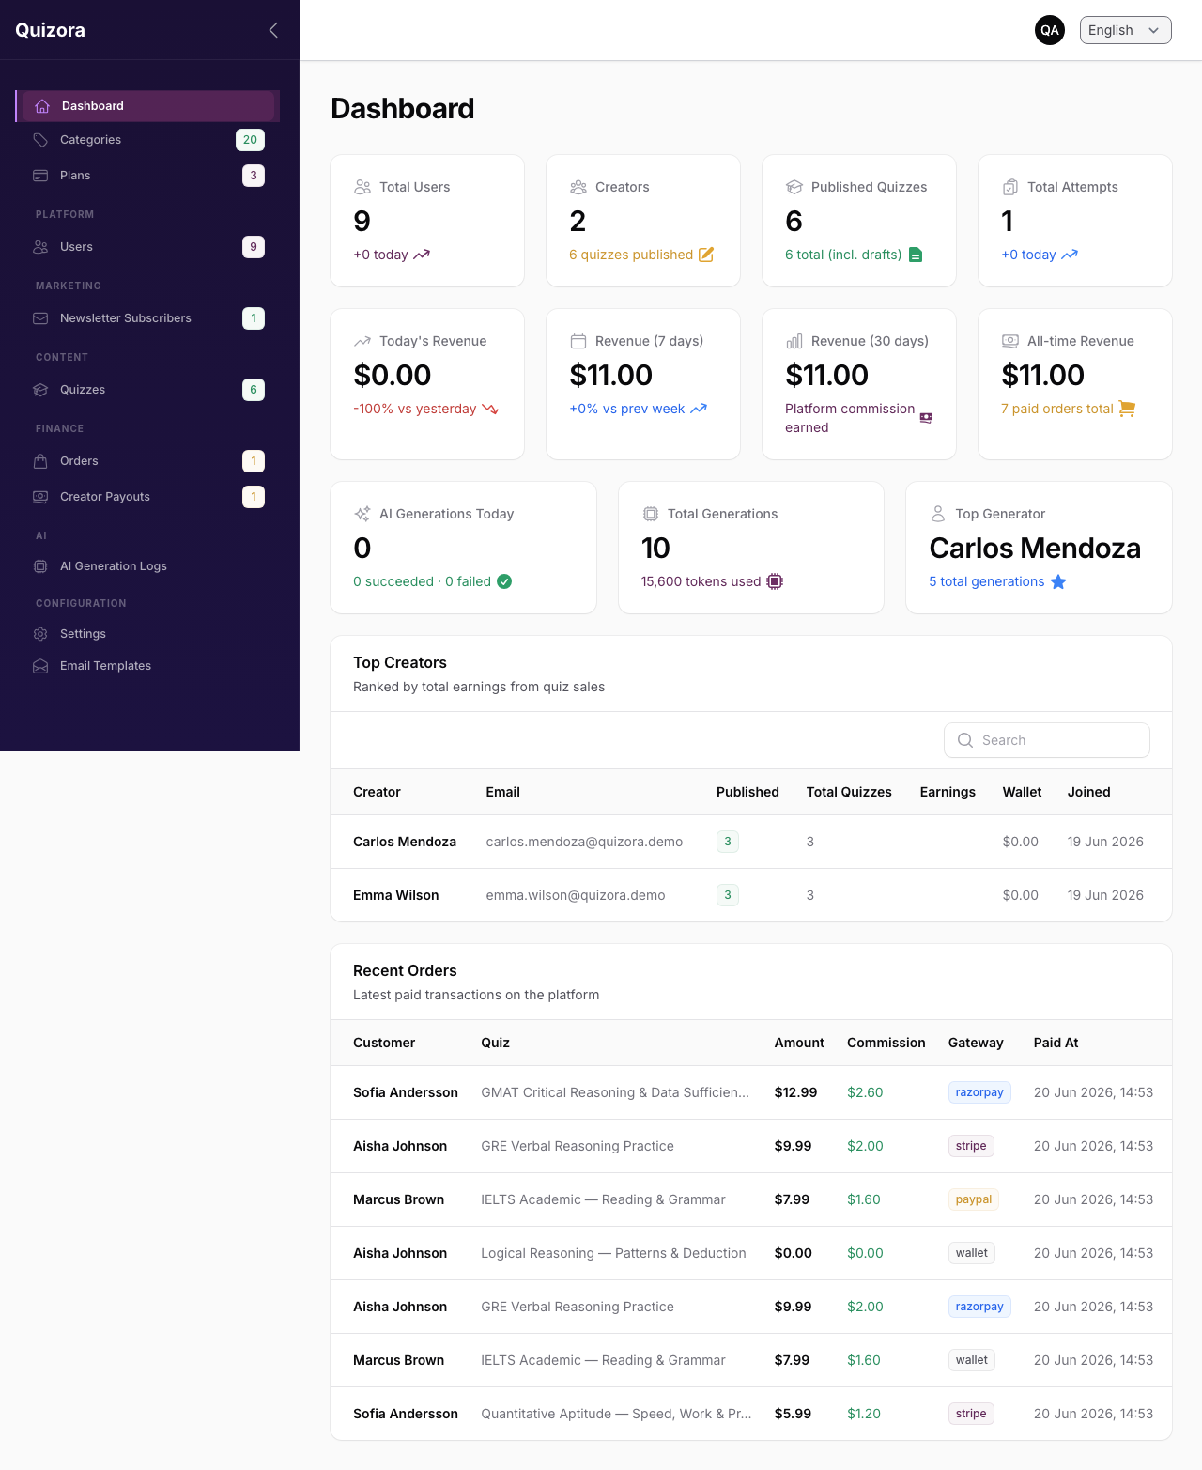The height and width of the screenshot is (1470, 1202).
Task: Click the $12.99 amount cell
Action: (795, 1092)
